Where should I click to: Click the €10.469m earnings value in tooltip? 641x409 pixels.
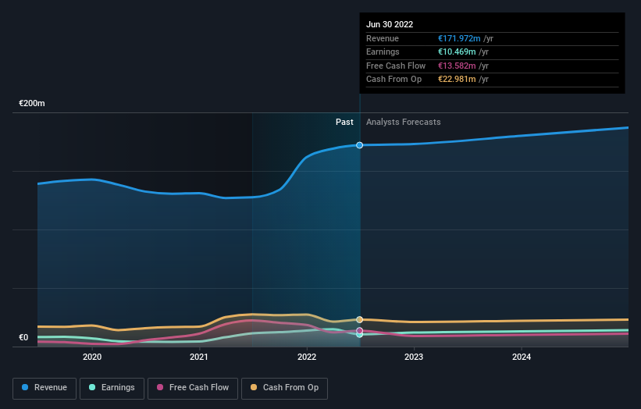click(457, 52)
